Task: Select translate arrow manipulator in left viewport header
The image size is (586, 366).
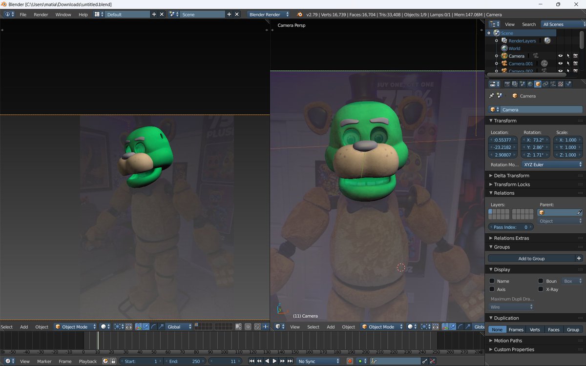Action: 146,326
